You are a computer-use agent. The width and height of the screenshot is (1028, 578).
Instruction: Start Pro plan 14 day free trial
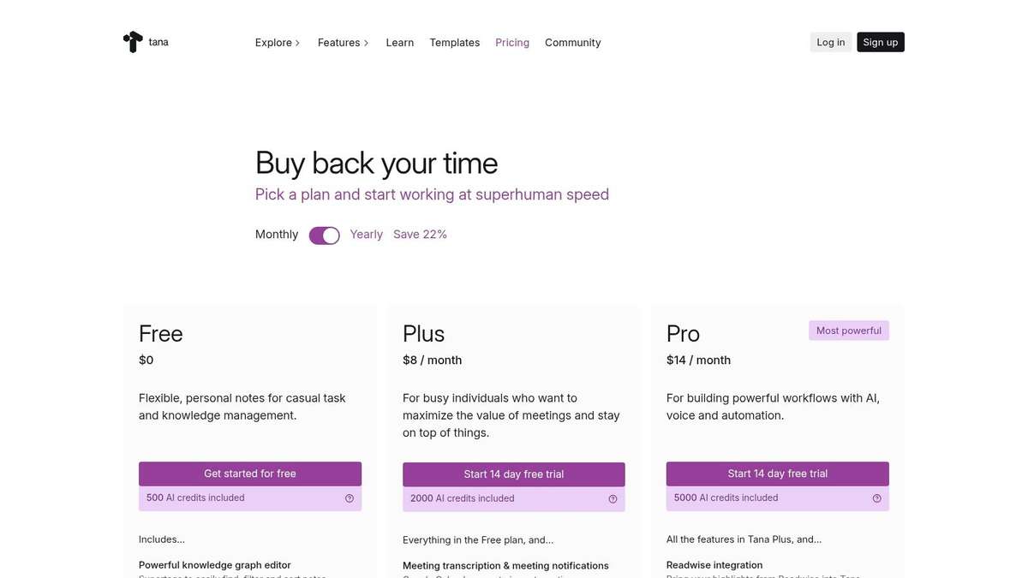tap(778, 474)
